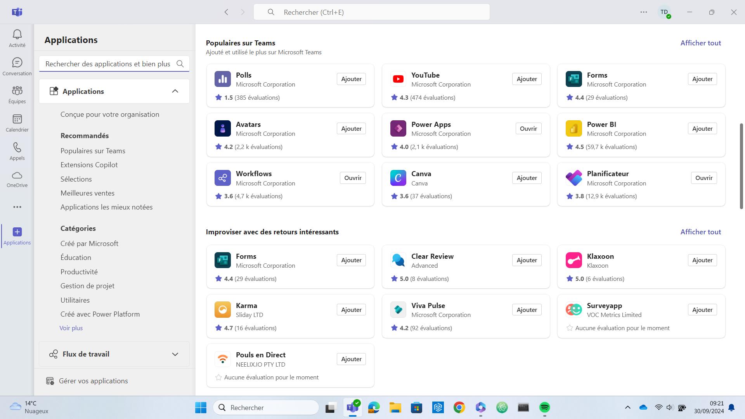Open File Explorer from the taskbar
The image size is (745, 419).
pyautogui.click(x=395, y=407)
